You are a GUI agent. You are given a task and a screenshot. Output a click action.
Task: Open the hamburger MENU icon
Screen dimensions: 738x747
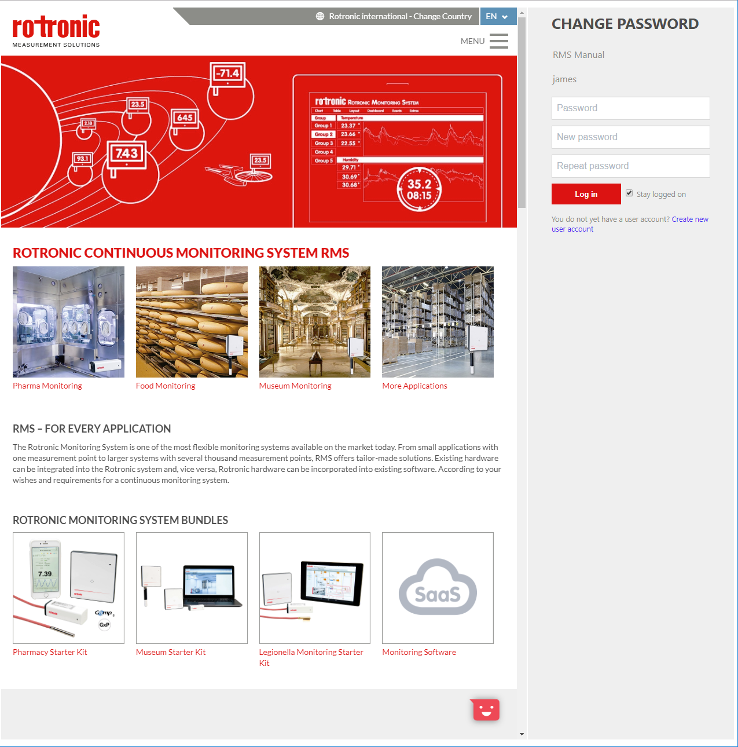point(498,41)
